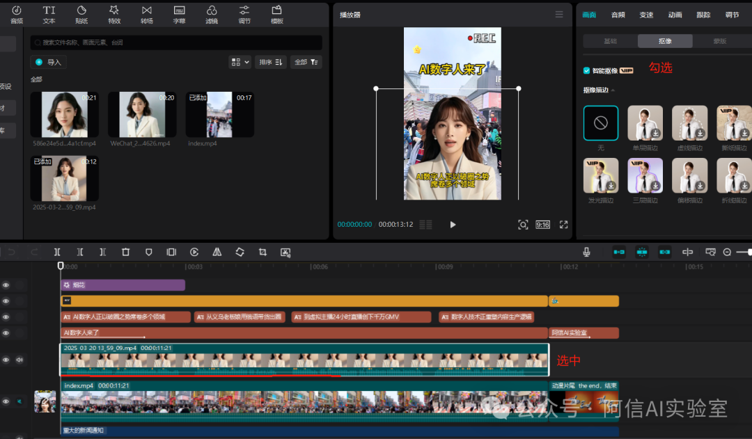Uncheck the 智能抠像 checkbox
This screenshot has height=439, width=752.
(x=587, y=70)
